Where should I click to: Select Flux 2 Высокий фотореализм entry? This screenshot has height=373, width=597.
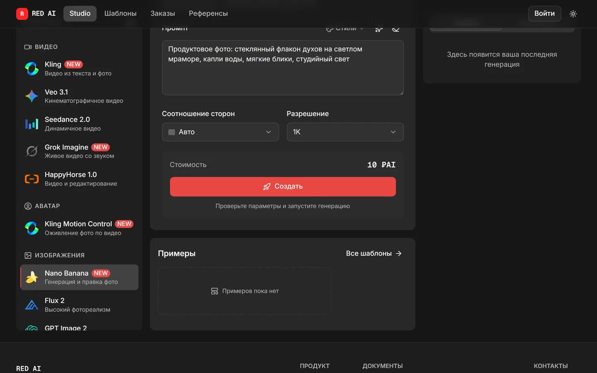coord(79,305)
